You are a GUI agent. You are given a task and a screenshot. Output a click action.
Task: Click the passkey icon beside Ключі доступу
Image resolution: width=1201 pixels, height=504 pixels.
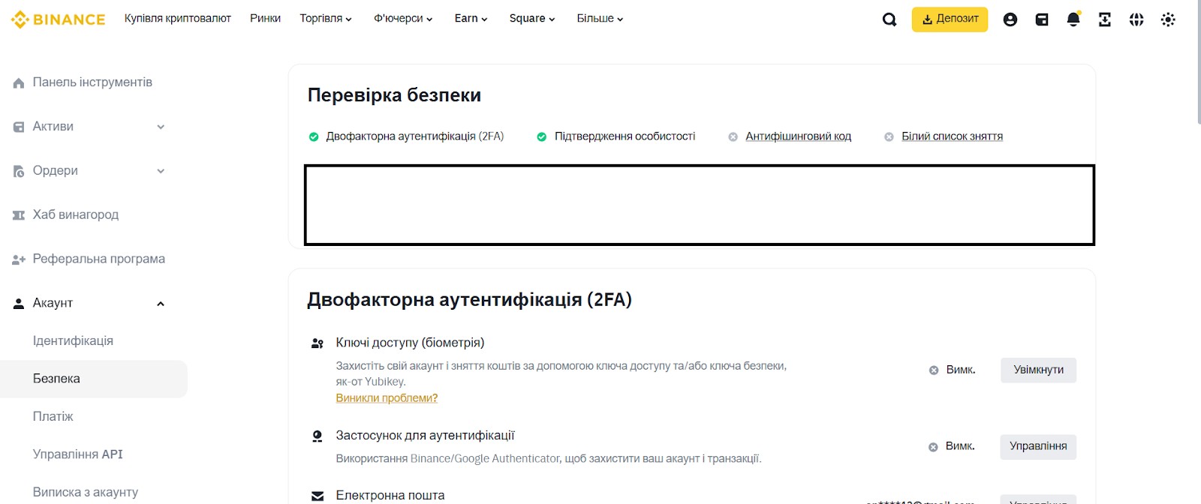(318, 343)
